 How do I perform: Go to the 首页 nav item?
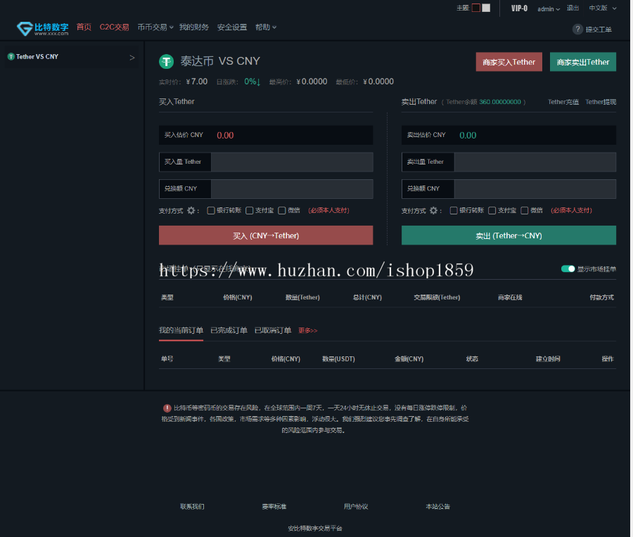click(x=84, y=27)
